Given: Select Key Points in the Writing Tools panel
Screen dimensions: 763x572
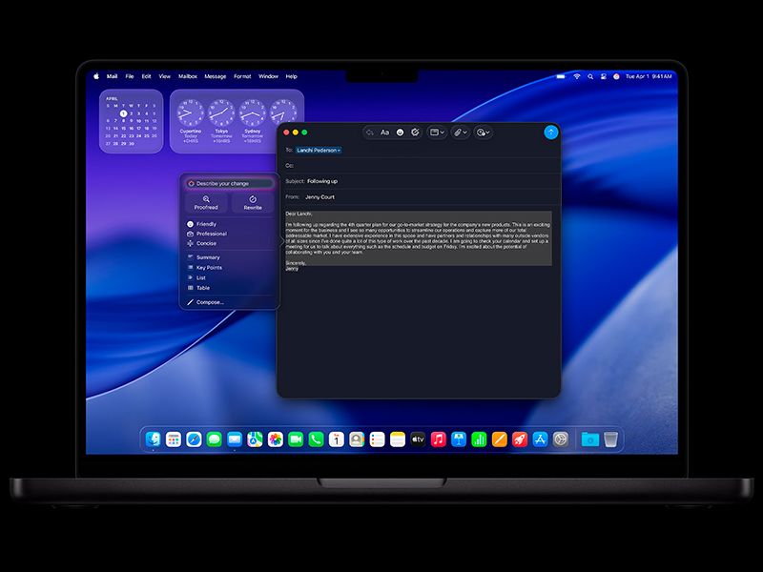Looking at the screenshot, I should 210,267.
